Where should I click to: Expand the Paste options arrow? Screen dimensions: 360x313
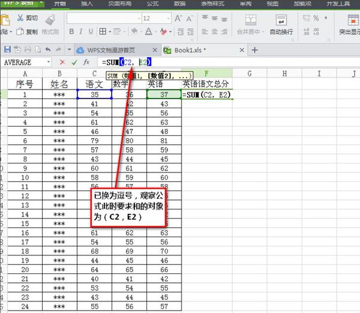[11, 32]
